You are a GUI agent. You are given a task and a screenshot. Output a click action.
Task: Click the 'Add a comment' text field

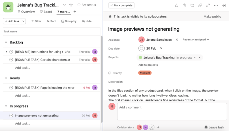click(x=171, y=108)
